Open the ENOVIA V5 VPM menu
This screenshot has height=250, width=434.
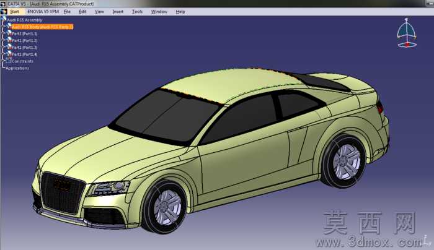[43, 12]
